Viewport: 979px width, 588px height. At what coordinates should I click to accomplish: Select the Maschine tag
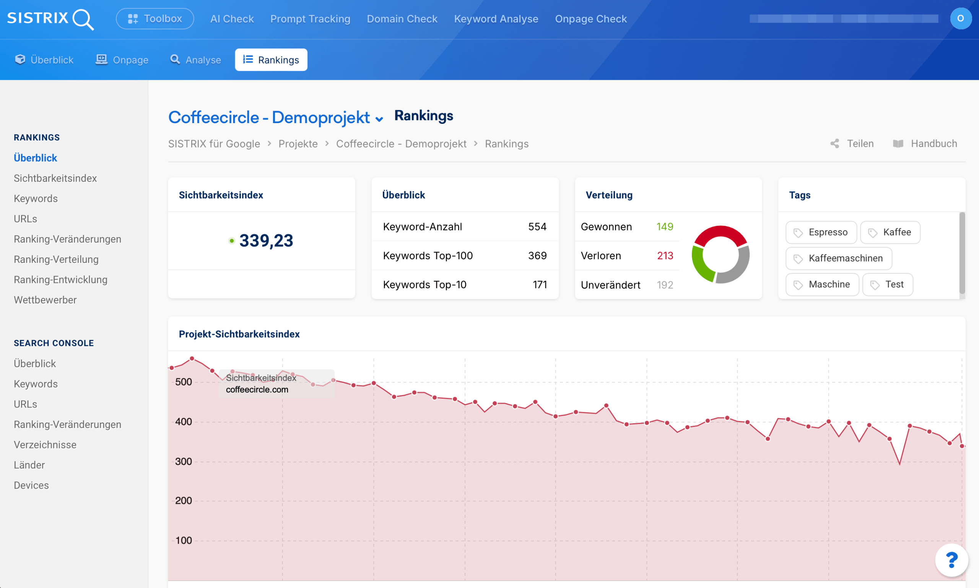[x=822, y=284]
